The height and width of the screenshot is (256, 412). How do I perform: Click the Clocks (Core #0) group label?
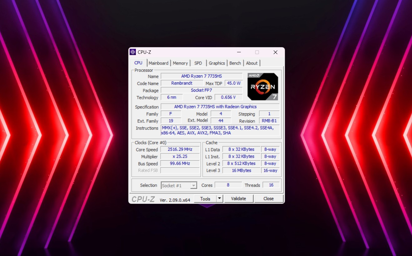click(x=151, y=142)
